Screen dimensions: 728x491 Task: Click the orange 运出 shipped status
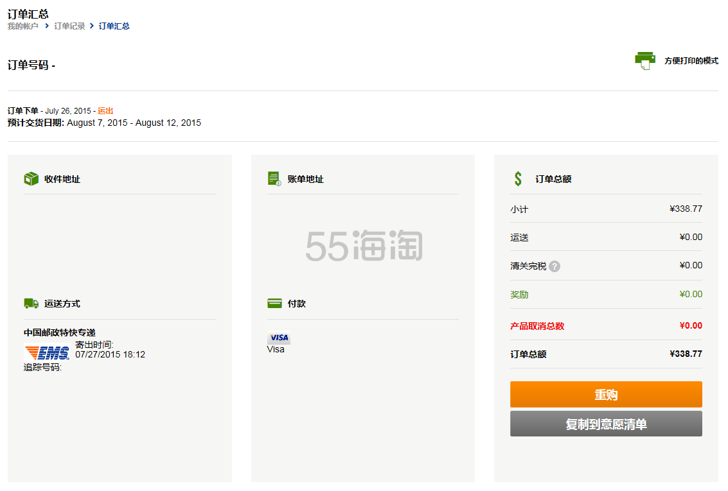(105, 111)
